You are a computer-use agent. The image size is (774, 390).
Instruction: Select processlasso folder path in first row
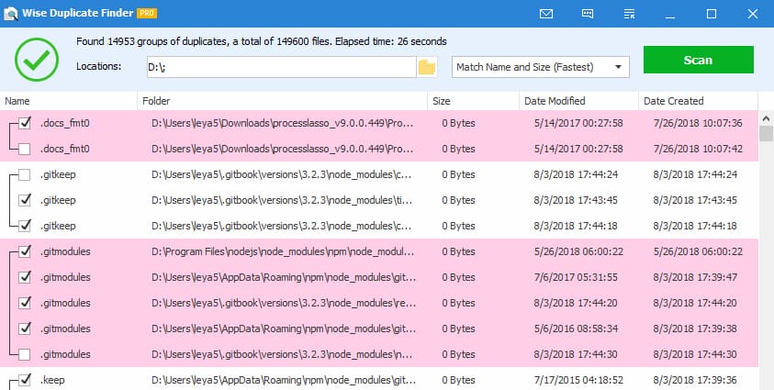pyautogui.click(x=283, y=123)
